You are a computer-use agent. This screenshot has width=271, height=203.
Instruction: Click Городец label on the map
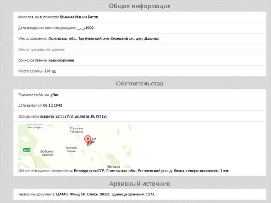[76, 128]
